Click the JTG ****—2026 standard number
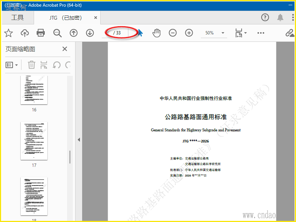The image size is (296, 222). tap(196, 141)
